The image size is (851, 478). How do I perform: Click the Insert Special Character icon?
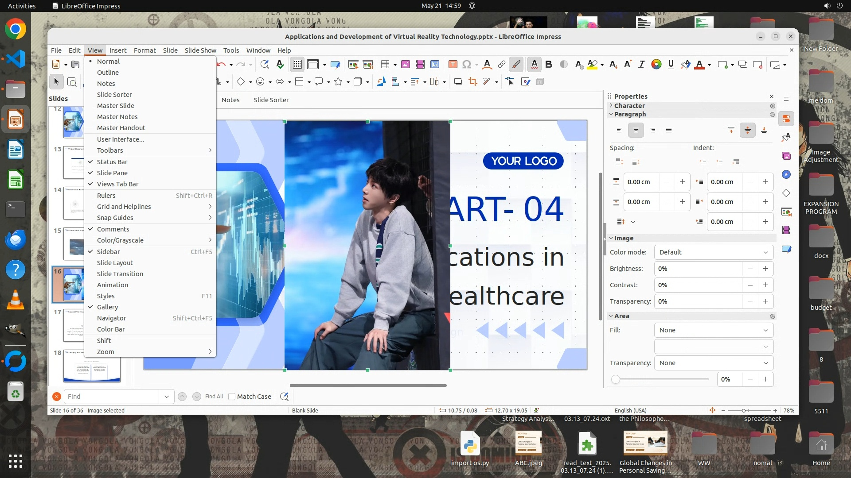coord(466,65)
